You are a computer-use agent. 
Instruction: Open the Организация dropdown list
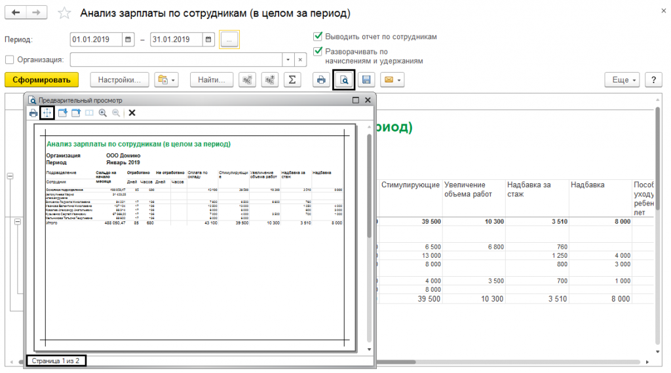click(x=288, y=60)
